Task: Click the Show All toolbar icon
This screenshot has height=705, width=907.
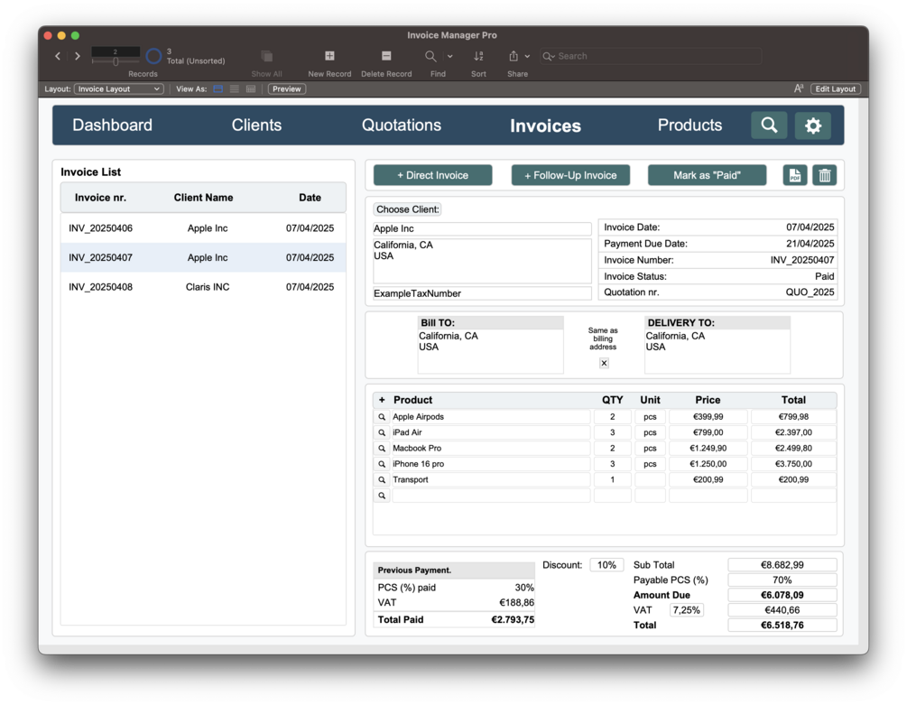Action: coord(266,56)
